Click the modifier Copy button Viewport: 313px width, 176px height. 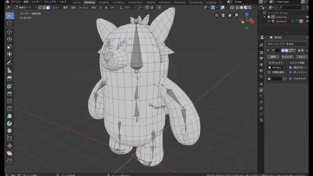pos(301,57)
